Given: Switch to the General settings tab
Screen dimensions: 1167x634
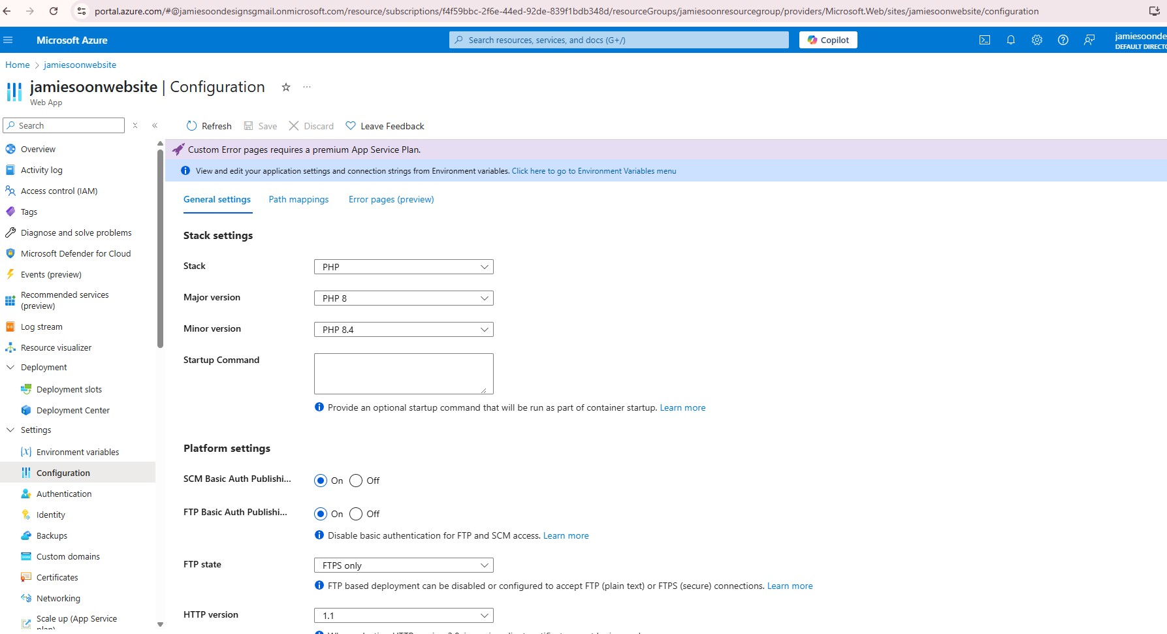Looking at the screenshot, I should 217,199.
